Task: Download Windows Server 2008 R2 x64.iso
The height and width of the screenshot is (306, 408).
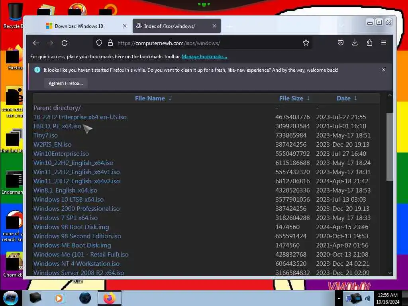Action: click(x=78, y=273)
